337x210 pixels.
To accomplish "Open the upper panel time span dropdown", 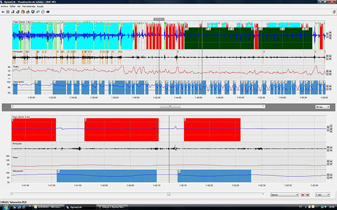I will 322,107.
